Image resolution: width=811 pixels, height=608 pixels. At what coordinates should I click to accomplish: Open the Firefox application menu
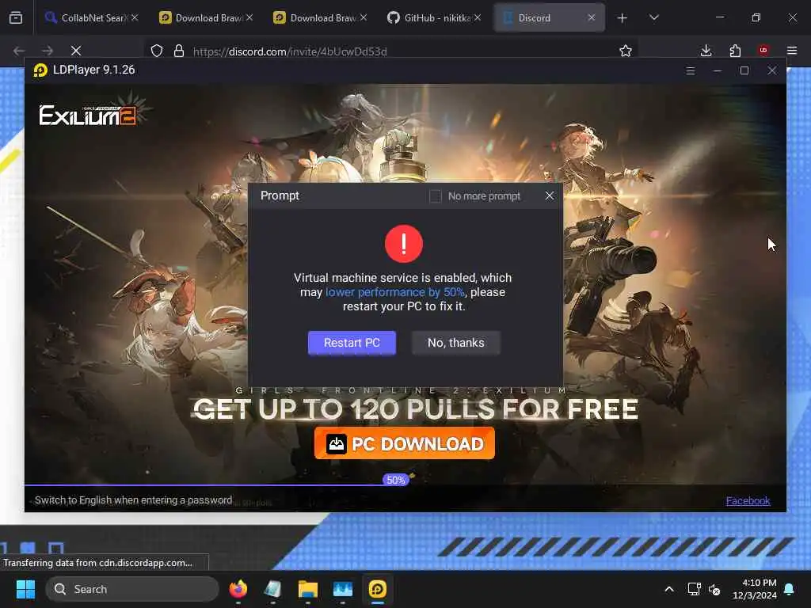coord(792,51)
